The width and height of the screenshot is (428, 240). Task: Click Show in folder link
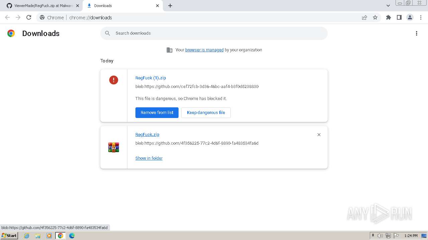click(x=149, y=158)
